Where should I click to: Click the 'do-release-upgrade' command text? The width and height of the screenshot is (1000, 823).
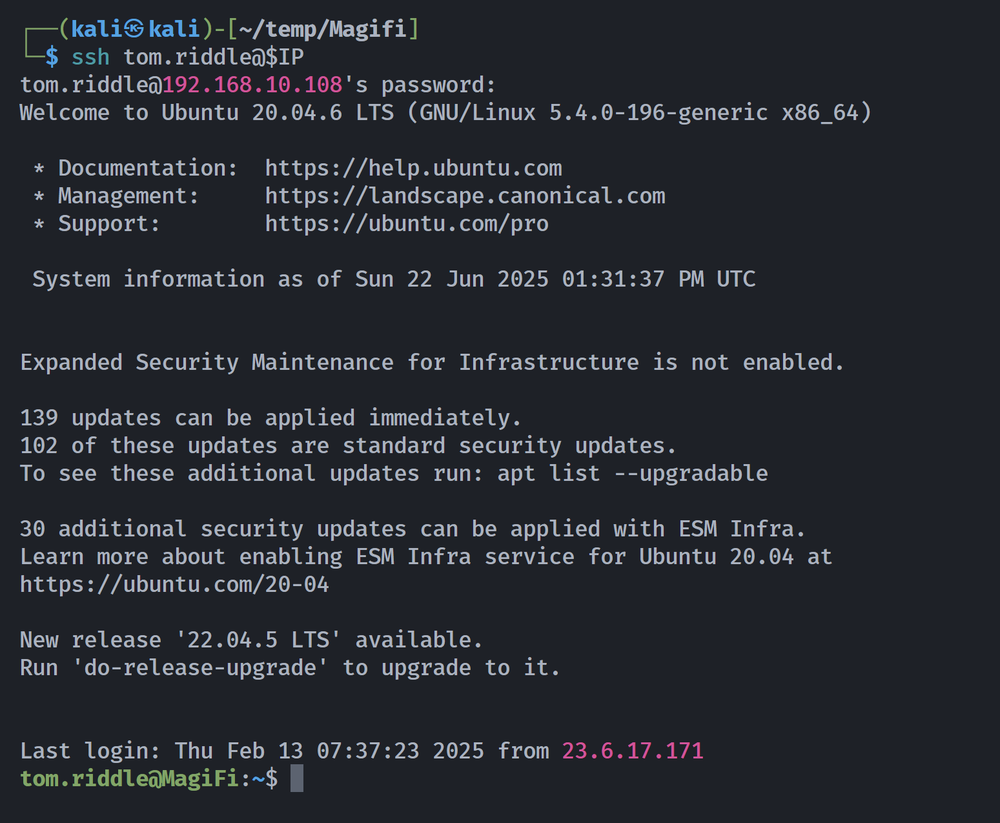(200, 667)
